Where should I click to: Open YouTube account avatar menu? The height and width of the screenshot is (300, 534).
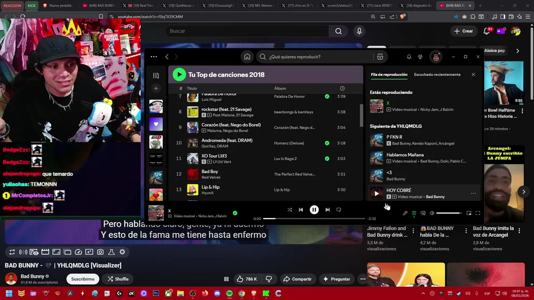coord(516,31)
